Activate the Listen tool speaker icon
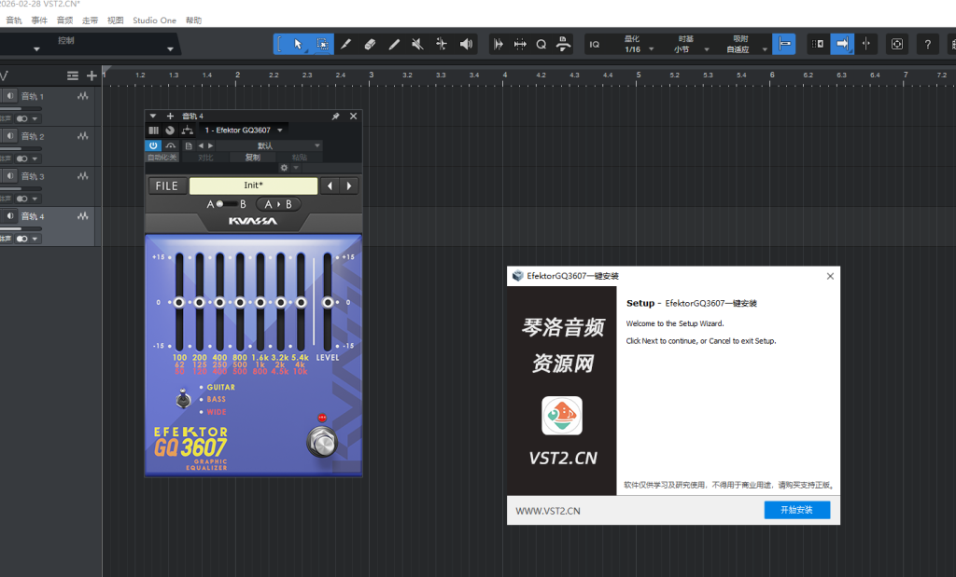Image resolution: width=956 pixels, height=577 pixels. [x=467, y=44]
